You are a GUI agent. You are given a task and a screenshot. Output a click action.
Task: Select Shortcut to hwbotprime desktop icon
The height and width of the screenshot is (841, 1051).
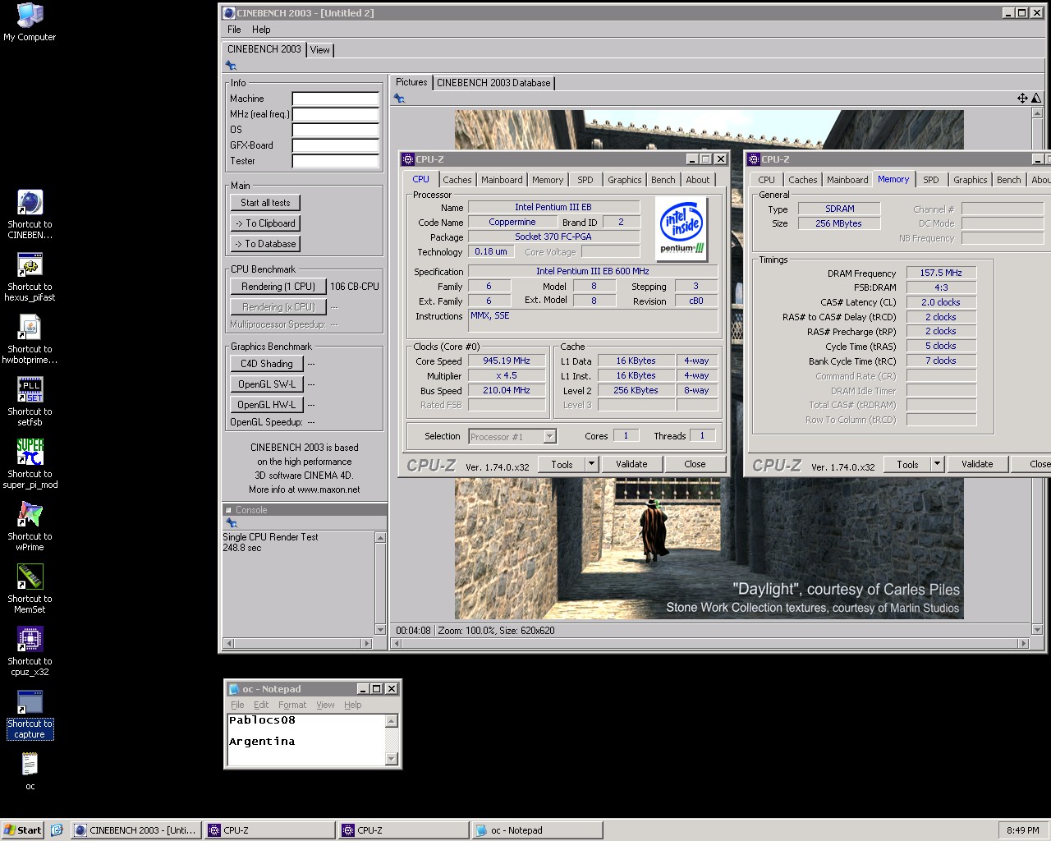tap(30, 340)
